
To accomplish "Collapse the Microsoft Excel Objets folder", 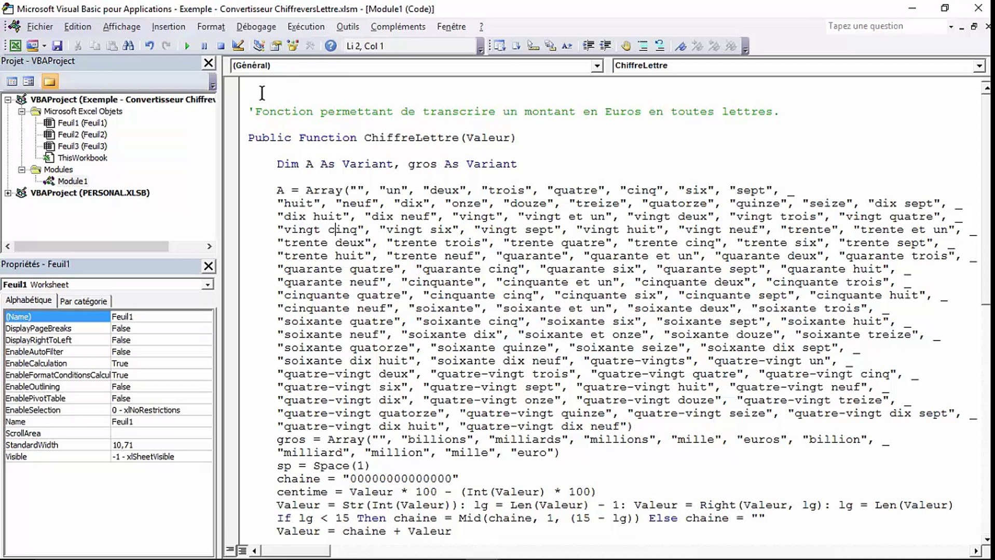I will pyautogui.click(x=22, y=111).
